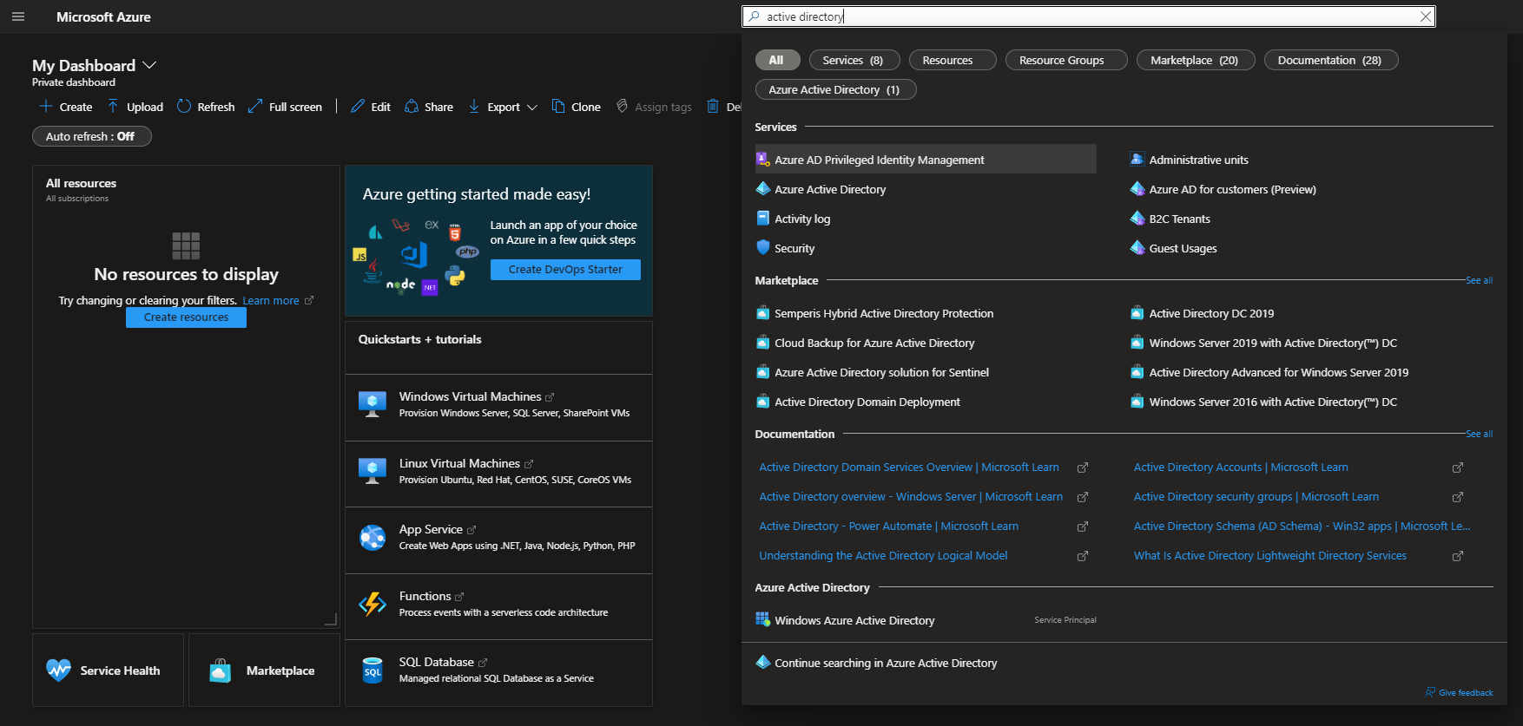Screen dimensions: 1523x726
Task: Select the All filter tab
Action: pos(776,60)
